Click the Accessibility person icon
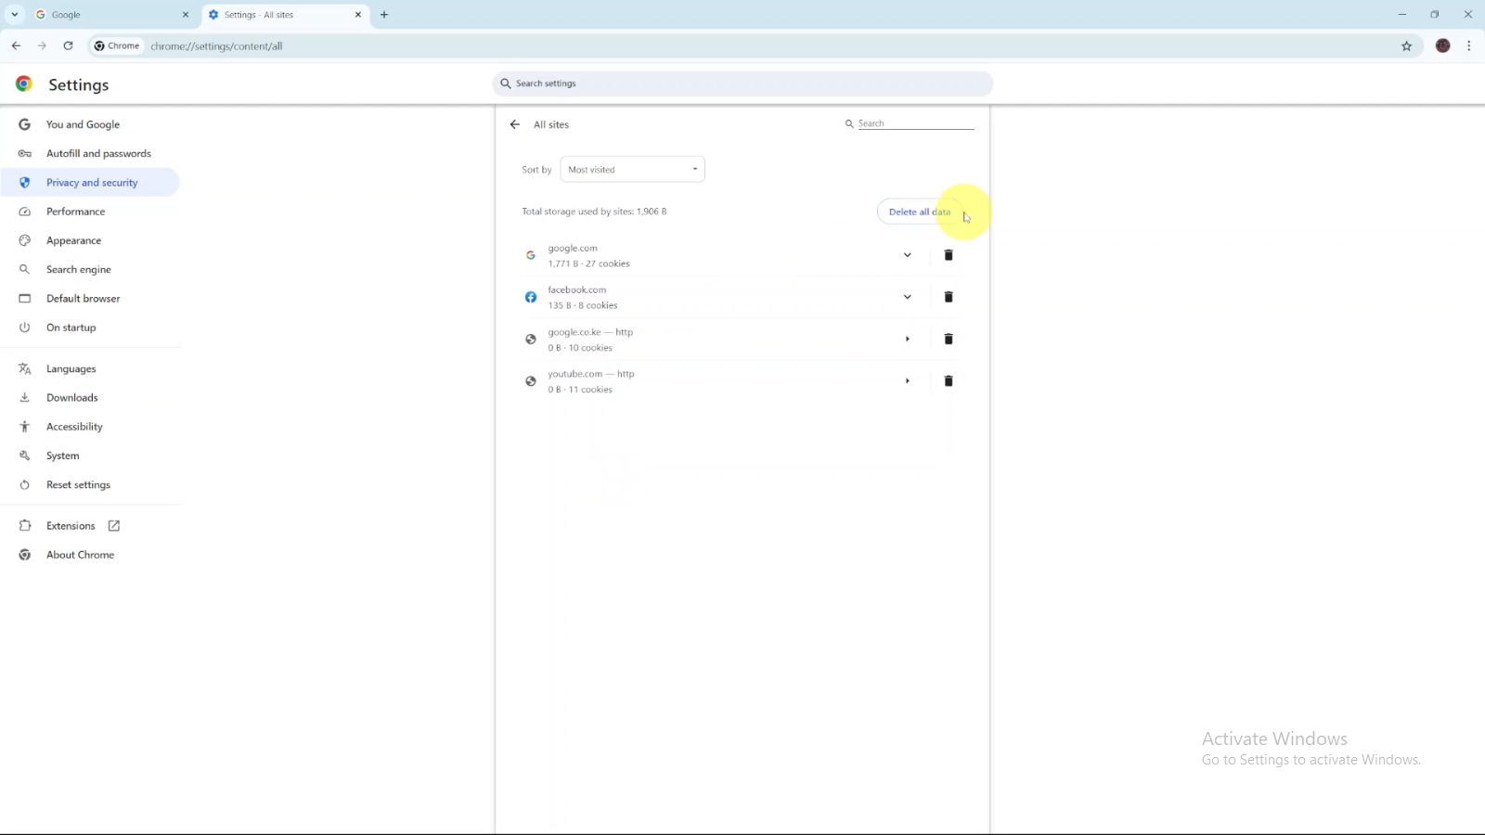 tap(25, 427)
